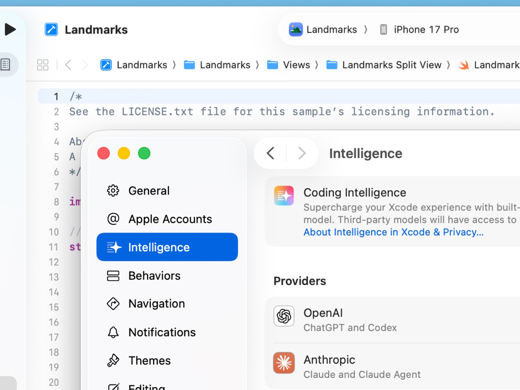Screen dimensions: 520x390
Task: Open About Intelligence in Xcode & Privacy link
Action: click(393, 232)
